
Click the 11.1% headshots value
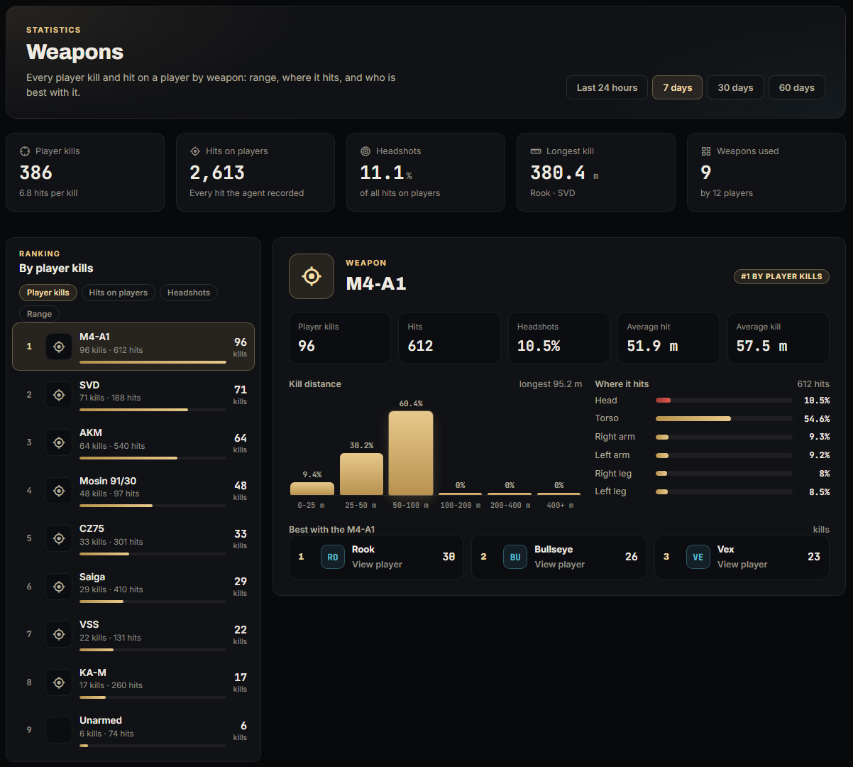pyautogui.click(x=386, y=173)
